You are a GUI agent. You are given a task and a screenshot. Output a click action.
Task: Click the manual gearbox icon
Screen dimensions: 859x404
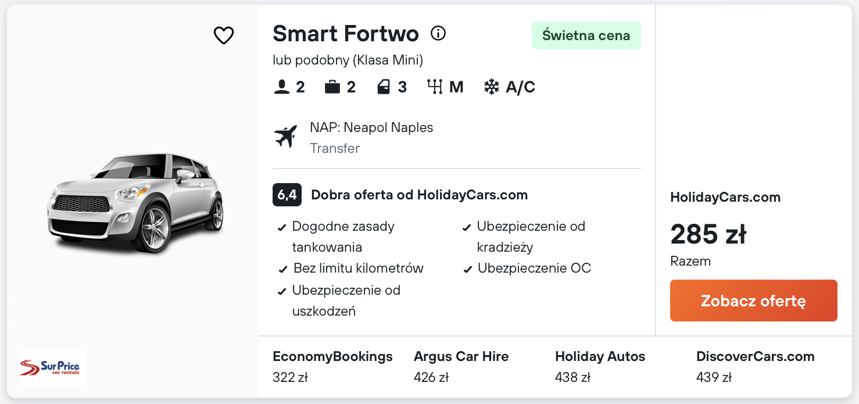point(435,87)
